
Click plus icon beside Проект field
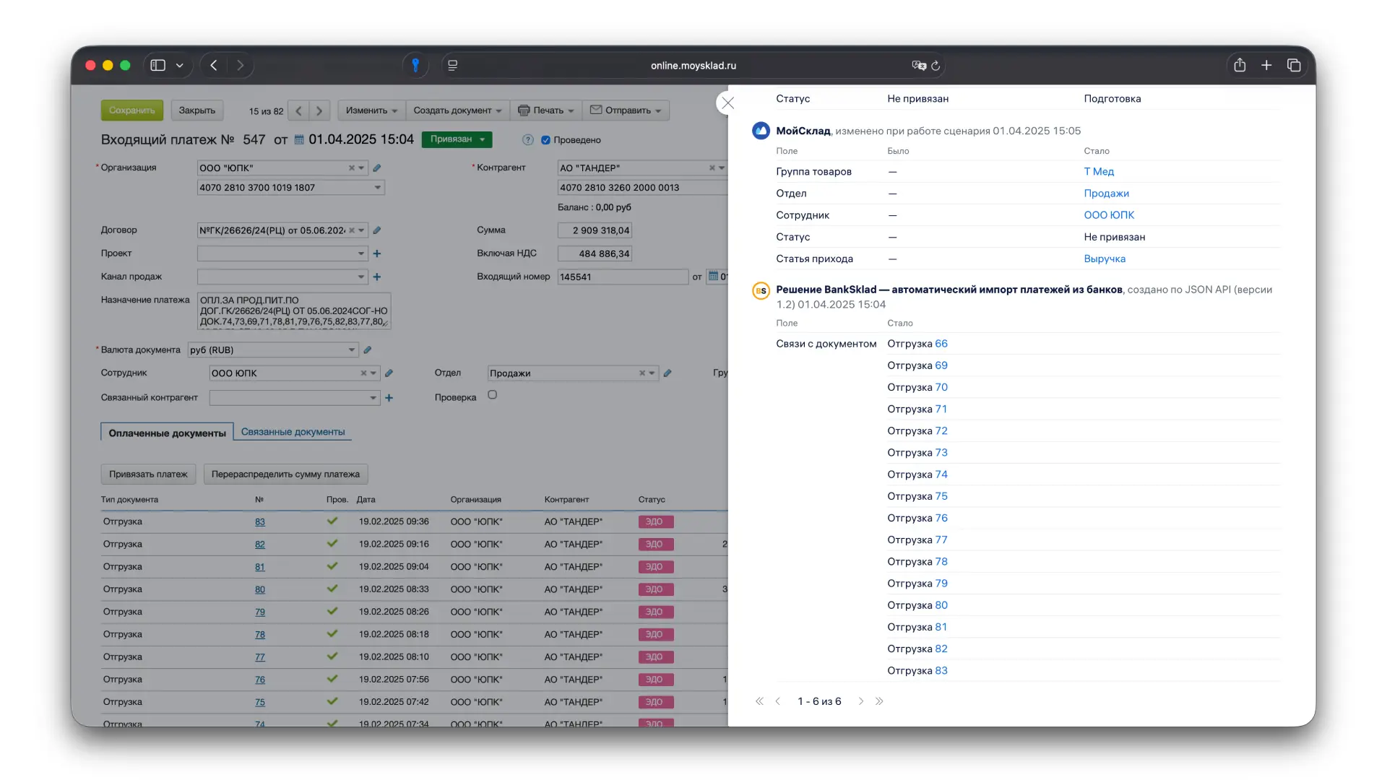pos(377,253)
